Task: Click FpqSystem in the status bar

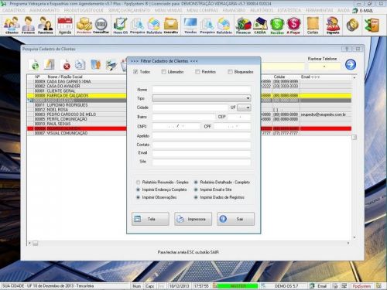Action: tap(361, 286)
